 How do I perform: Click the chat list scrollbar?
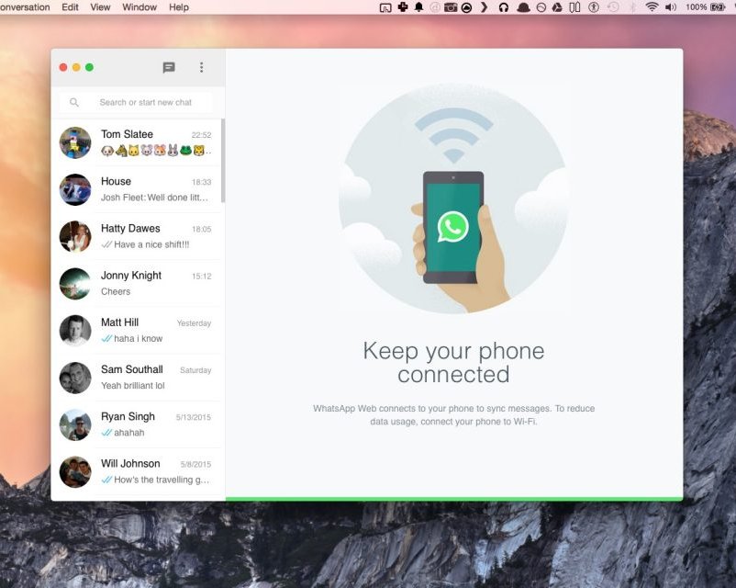coord(223,161)
